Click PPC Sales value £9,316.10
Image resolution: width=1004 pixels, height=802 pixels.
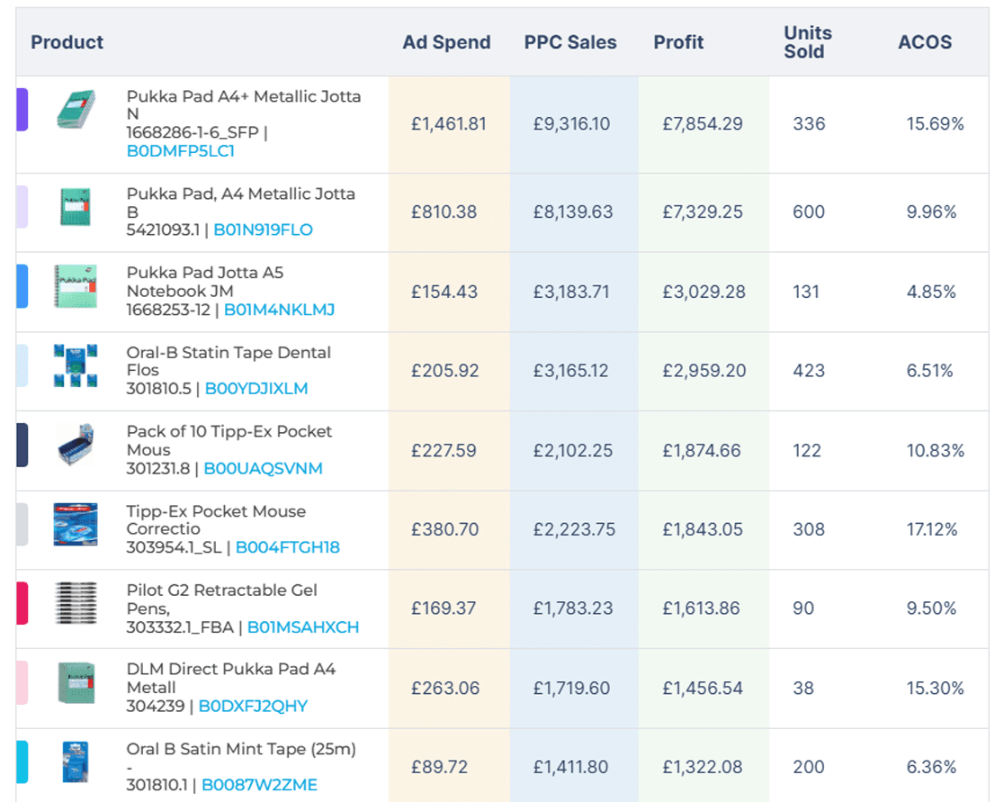coord(571,124)
